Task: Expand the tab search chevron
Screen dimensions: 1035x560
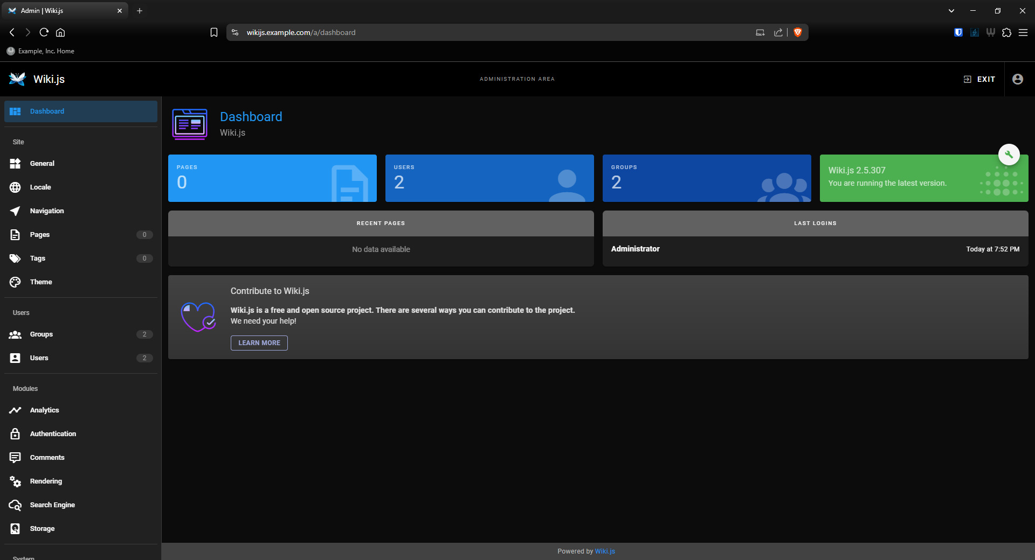Action: pos(951,11)
